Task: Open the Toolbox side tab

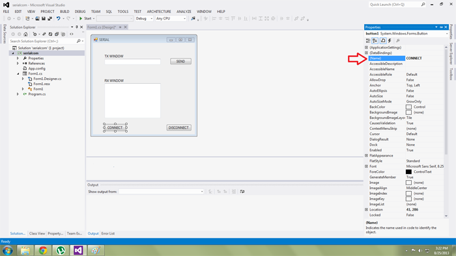Action: point(451,74)
